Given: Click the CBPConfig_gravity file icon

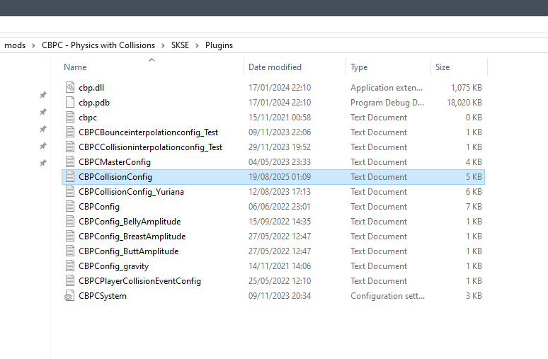Looking at the screenshot, I should [x=70, y=266].
